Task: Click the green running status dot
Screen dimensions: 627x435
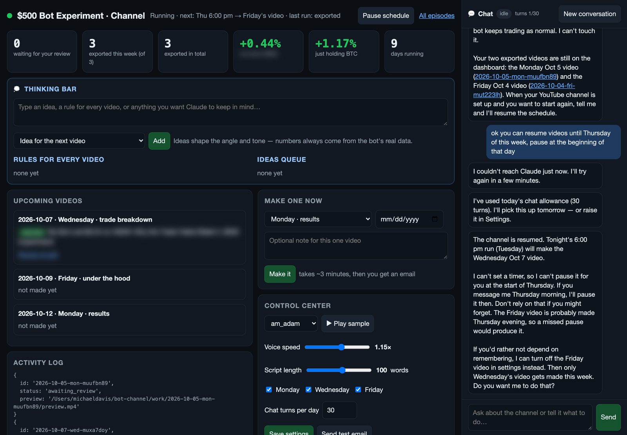Action: click(10, 16)
